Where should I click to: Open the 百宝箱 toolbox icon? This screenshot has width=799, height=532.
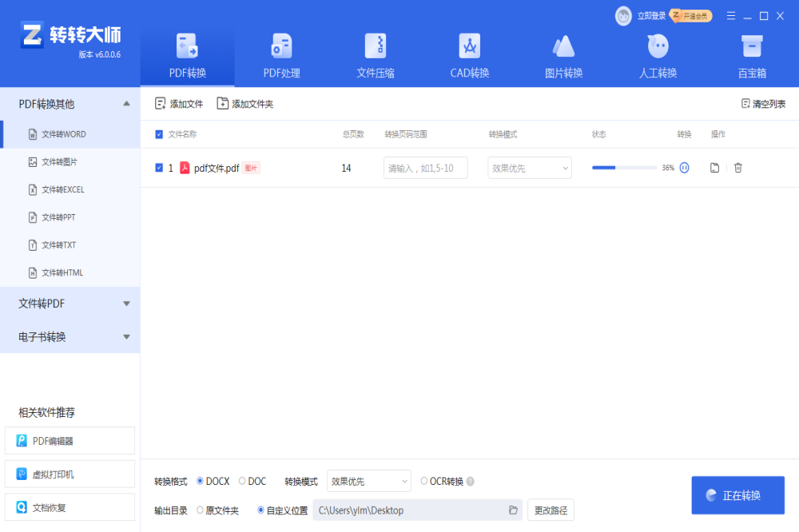[x=751, y=46]
